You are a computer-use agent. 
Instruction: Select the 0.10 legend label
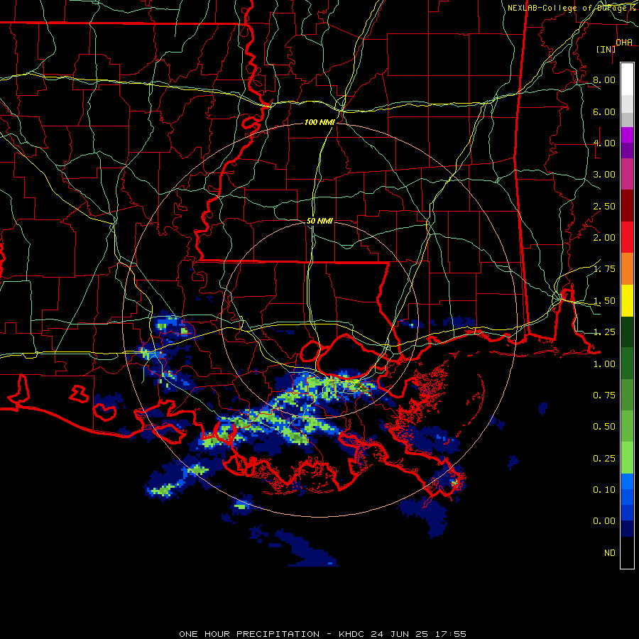604,490
